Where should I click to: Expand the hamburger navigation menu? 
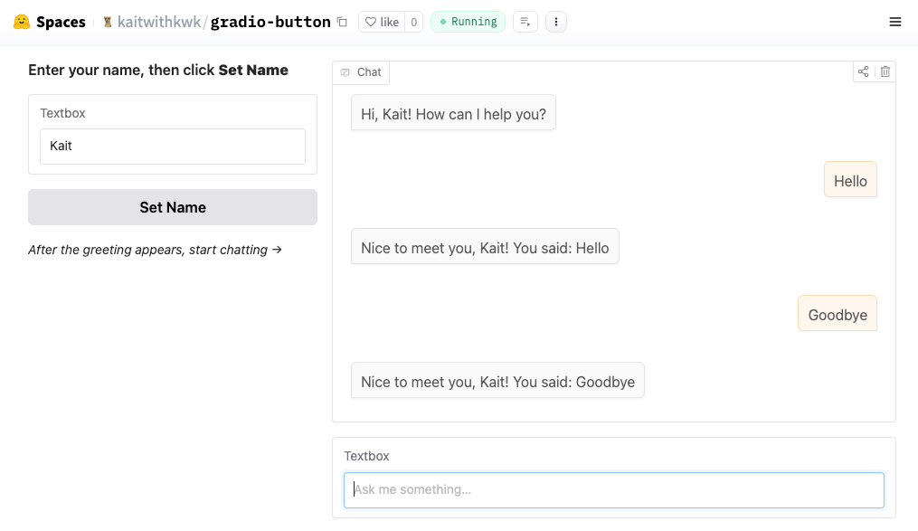click(895, 22)
